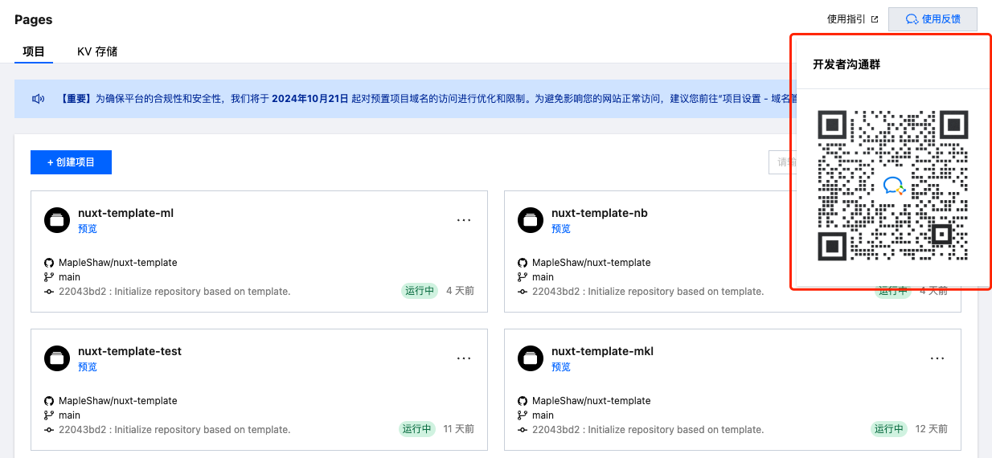Click branch icon in nuxt-template-nb card
The image size is (992, 458).
point(523,277)
